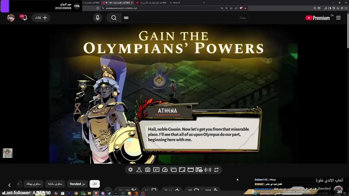
Task: Toggle the loop repeat icon in player toolbar
Action: 216,170
